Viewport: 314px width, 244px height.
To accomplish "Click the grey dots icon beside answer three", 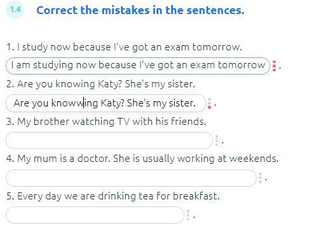I will (217, 141).
